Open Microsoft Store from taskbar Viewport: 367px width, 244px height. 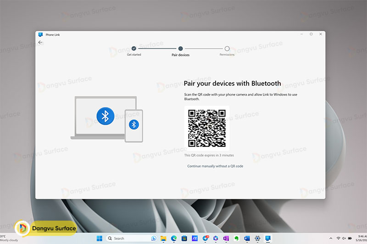pyautogui.click(x=184, y=239)
